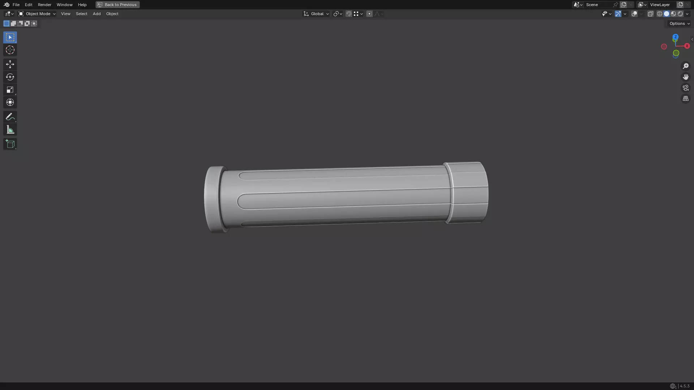Choose the Move tool
This screenshot has height=390, width=694.
pos(10,64)
